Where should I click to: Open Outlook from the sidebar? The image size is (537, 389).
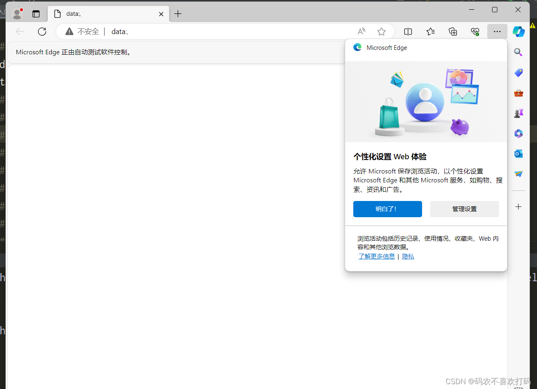point(518,154)
